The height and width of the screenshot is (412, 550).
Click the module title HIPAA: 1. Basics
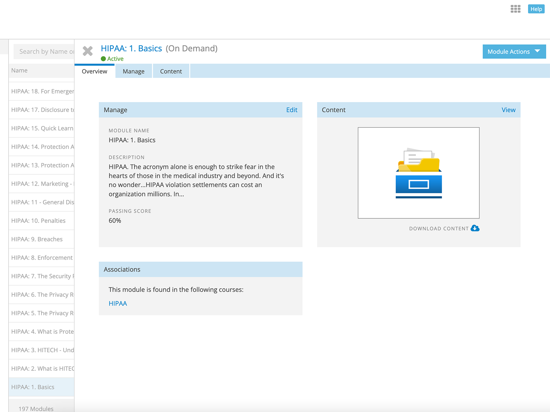(x=131, y=48)
